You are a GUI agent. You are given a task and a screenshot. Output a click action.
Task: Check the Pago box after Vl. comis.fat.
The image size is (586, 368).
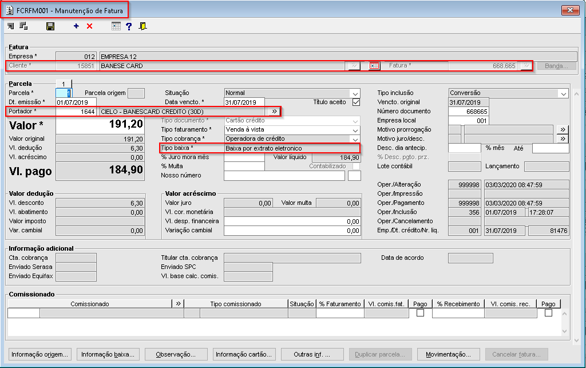420,312
